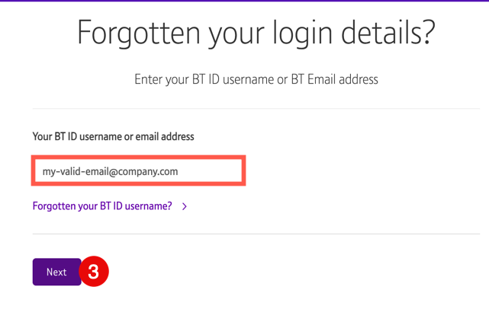The width and height of the screenshot is (489, 309).
Task: Open the Forgotten your BT ID username link
Action: [102, 206]
